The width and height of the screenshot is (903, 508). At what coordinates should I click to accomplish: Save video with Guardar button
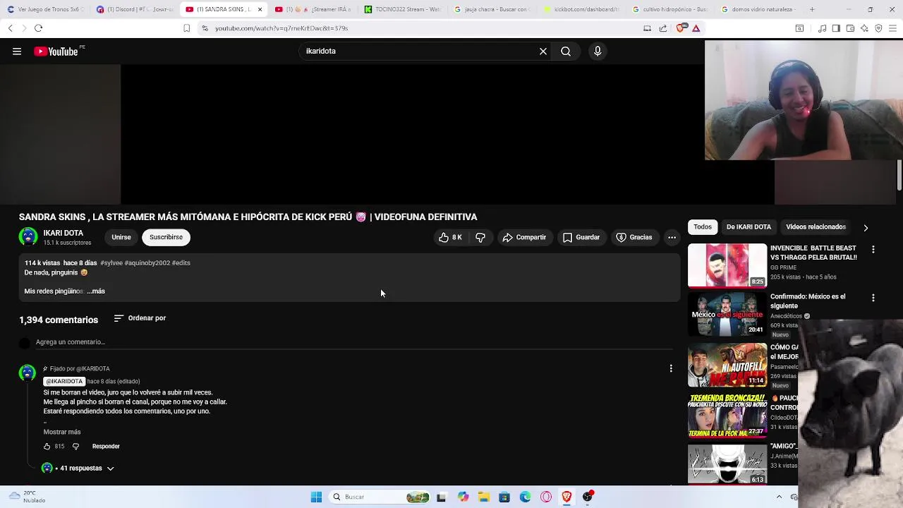tap(581, 238)
